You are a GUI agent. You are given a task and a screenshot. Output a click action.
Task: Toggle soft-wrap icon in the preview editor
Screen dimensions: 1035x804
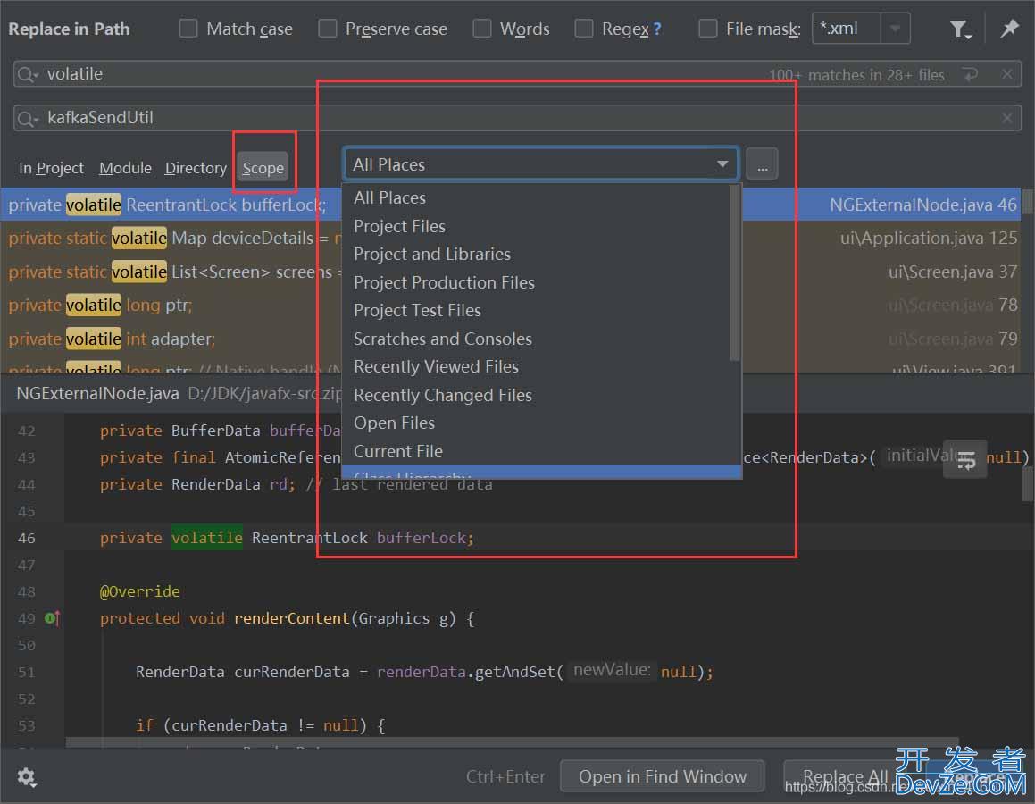pyautogui.click(x=965, y=459)
